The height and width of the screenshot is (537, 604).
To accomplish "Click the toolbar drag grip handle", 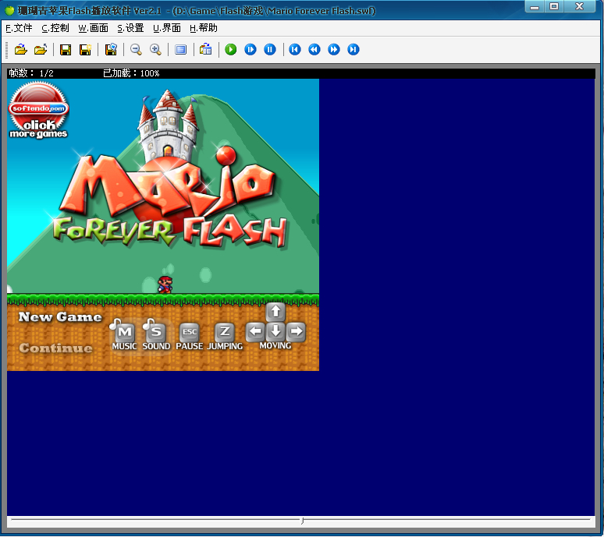I will (x=6, y=50).
